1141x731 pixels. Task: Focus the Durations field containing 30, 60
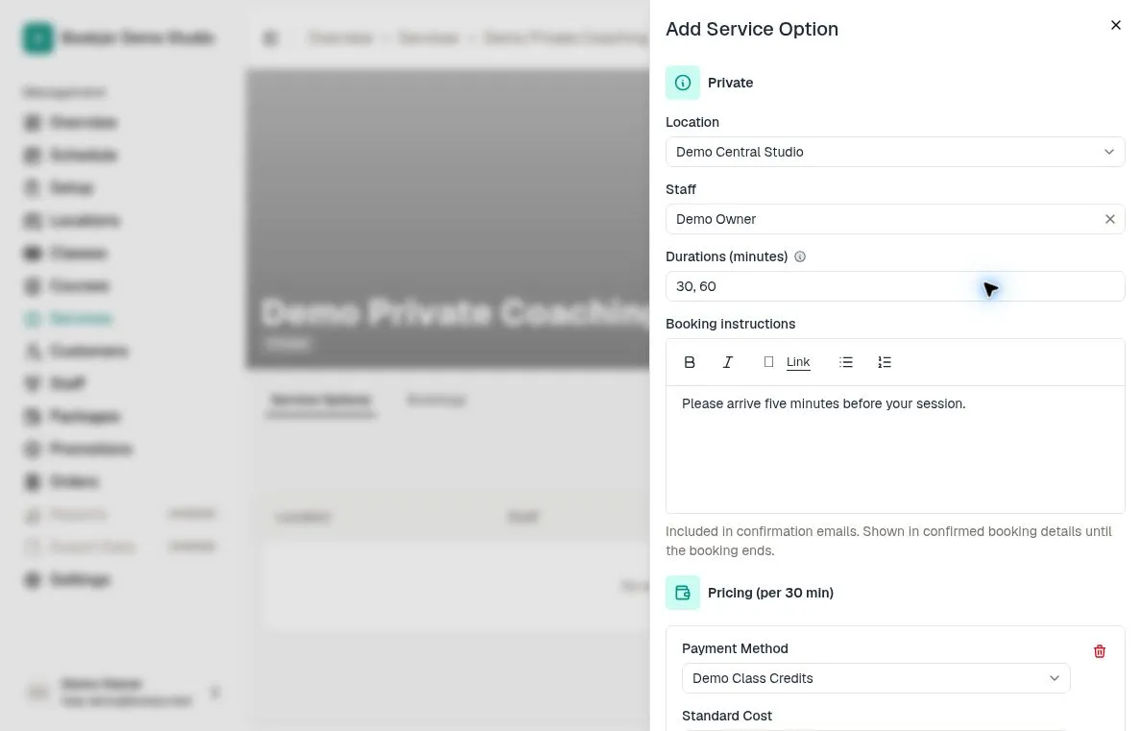pos(895,286)
